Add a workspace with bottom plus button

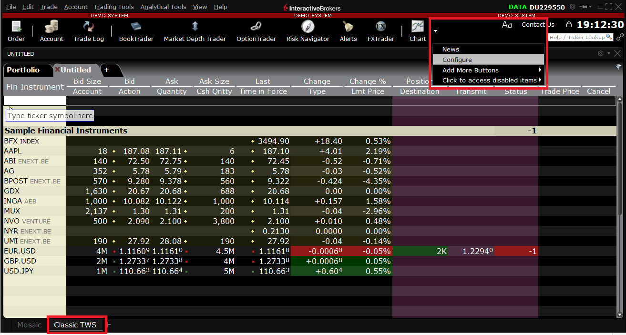(108, 325)
